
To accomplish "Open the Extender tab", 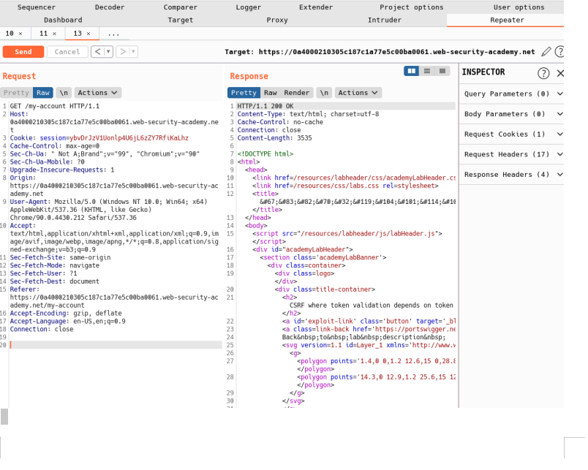I will [x=316, y=7].
